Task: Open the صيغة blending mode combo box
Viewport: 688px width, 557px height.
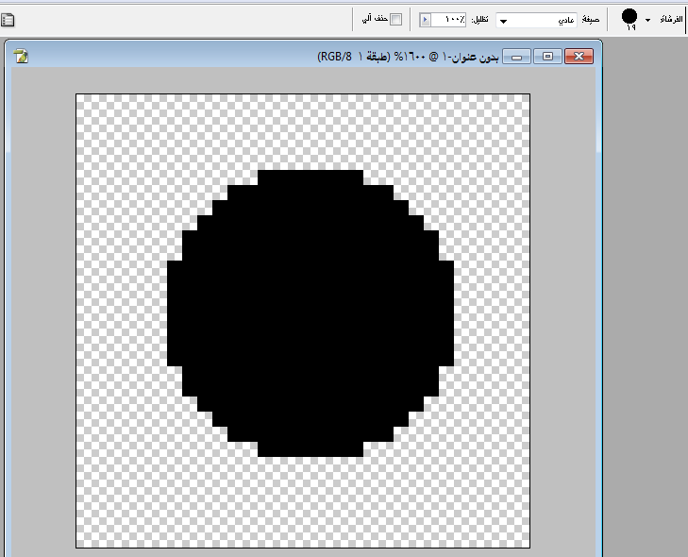Action: tap(536, 20)
